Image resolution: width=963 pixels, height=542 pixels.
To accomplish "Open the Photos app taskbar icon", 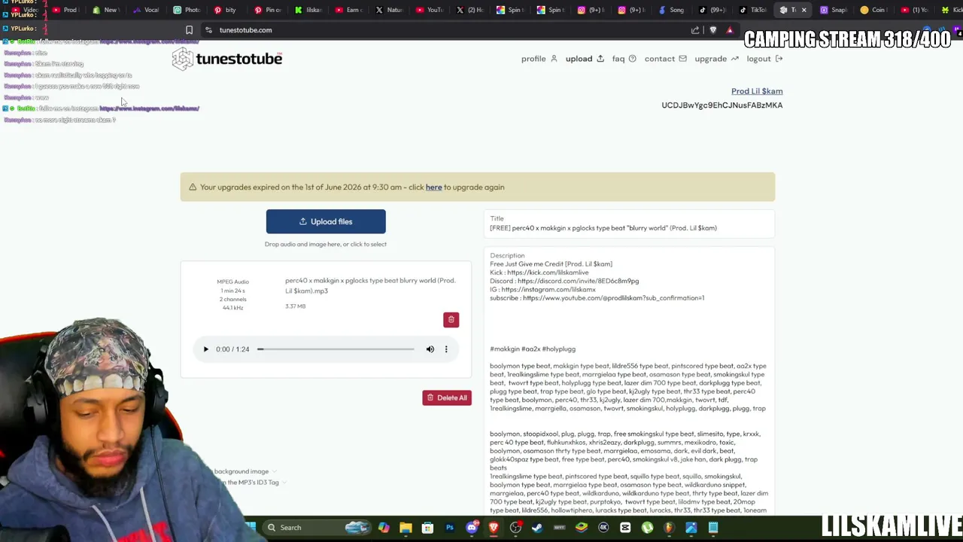I will [x=691, y=528].
